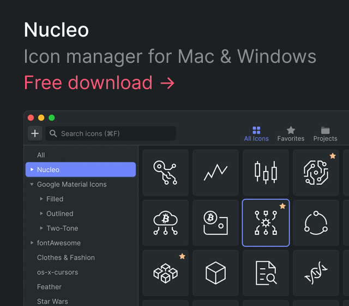
Task: Expand the Outlined subgroup arrow
Action: (41, 214)
